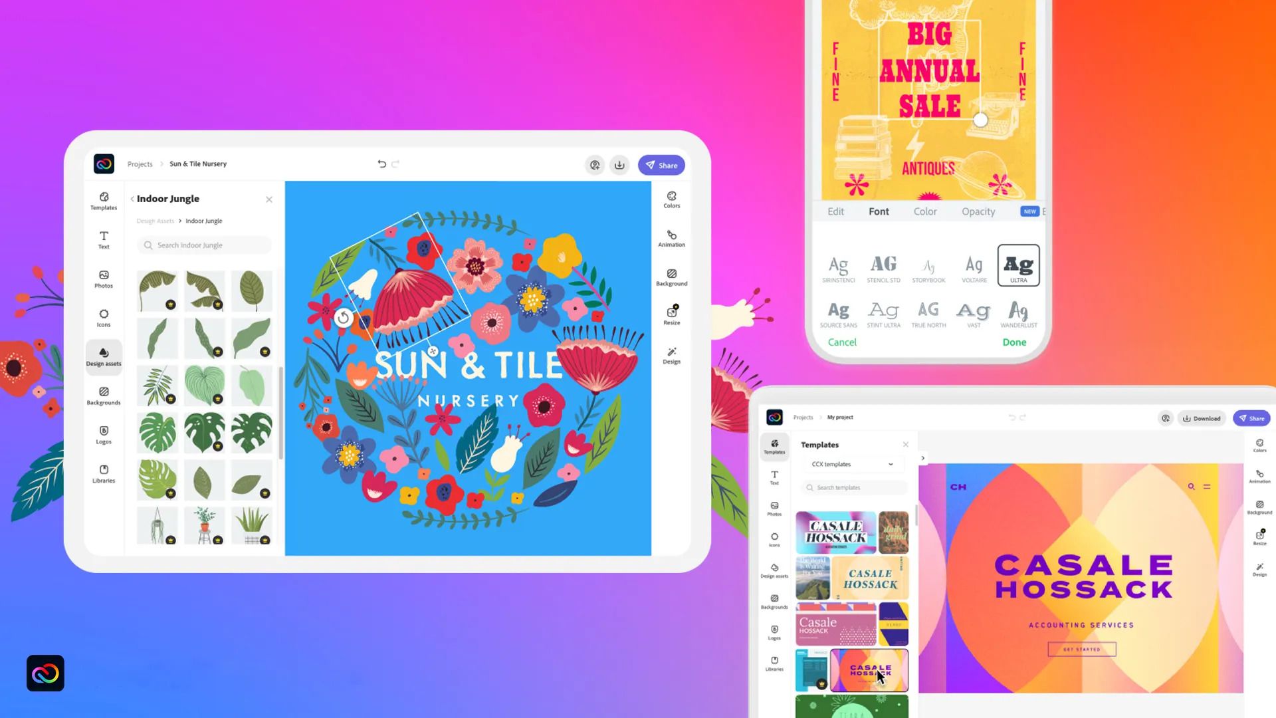Open the Photos panel

click(x=104, y=279)
